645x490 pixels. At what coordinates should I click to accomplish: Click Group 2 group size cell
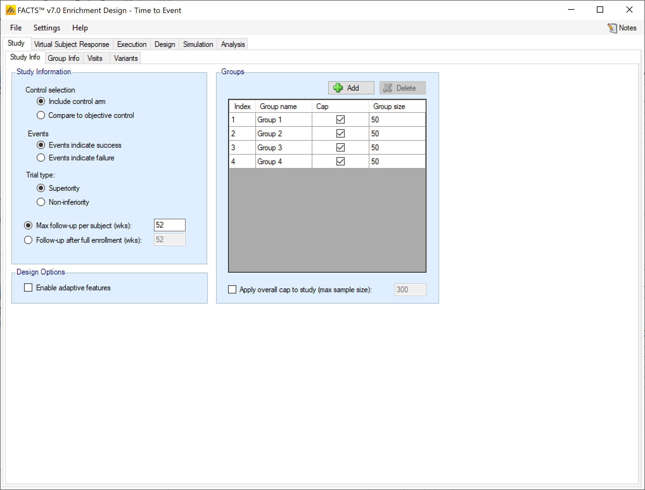click(397, 133)
